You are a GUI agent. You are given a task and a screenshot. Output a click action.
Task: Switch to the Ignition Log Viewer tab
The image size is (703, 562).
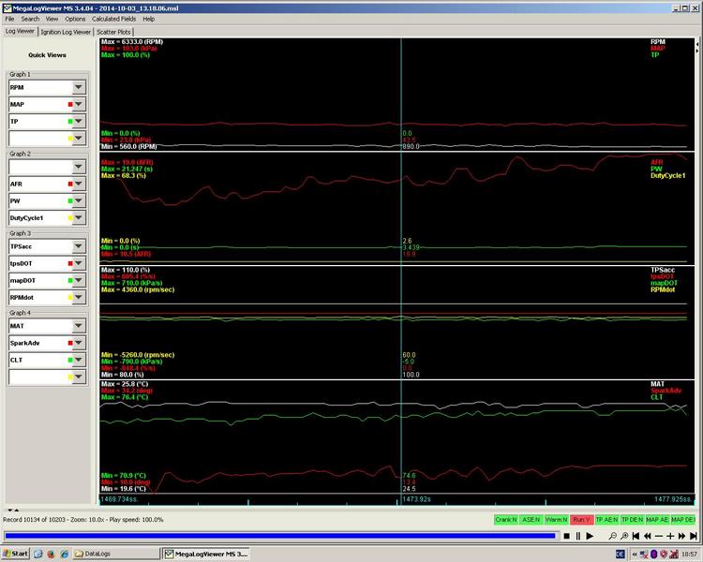[66, 32]
